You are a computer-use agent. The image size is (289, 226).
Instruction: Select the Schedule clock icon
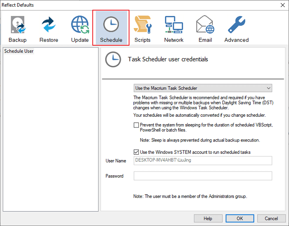pos(111,28)
